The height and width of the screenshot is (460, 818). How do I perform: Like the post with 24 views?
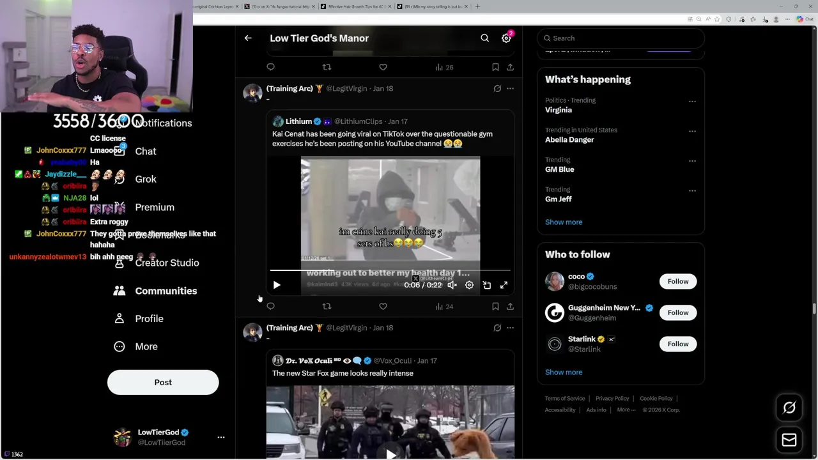pyautogui.click(x=383, y=307)
